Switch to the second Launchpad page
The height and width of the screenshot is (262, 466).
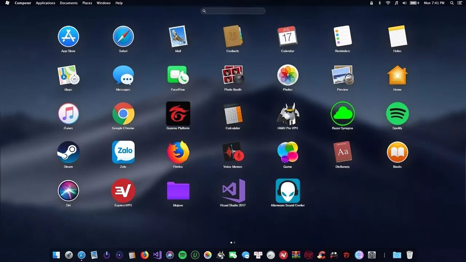click(234, 242)
